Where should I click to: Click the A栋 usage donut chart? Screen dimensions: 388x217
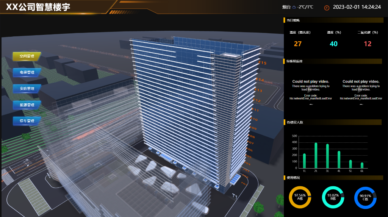pos(300,197)
